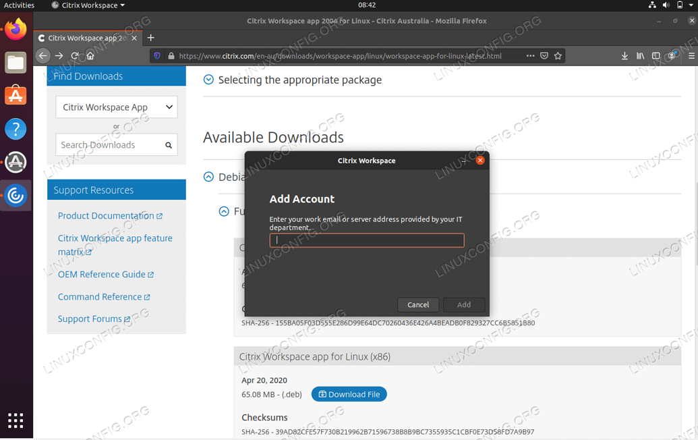
Task: Collapse the Full packages subsection
Action: [224, 211]
